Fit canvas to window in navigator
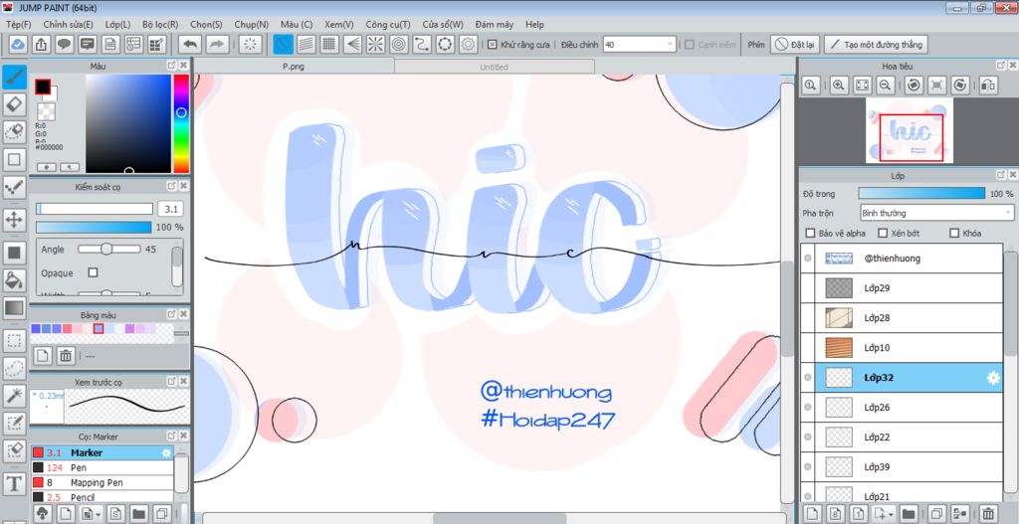 click(x=862, y=86)
